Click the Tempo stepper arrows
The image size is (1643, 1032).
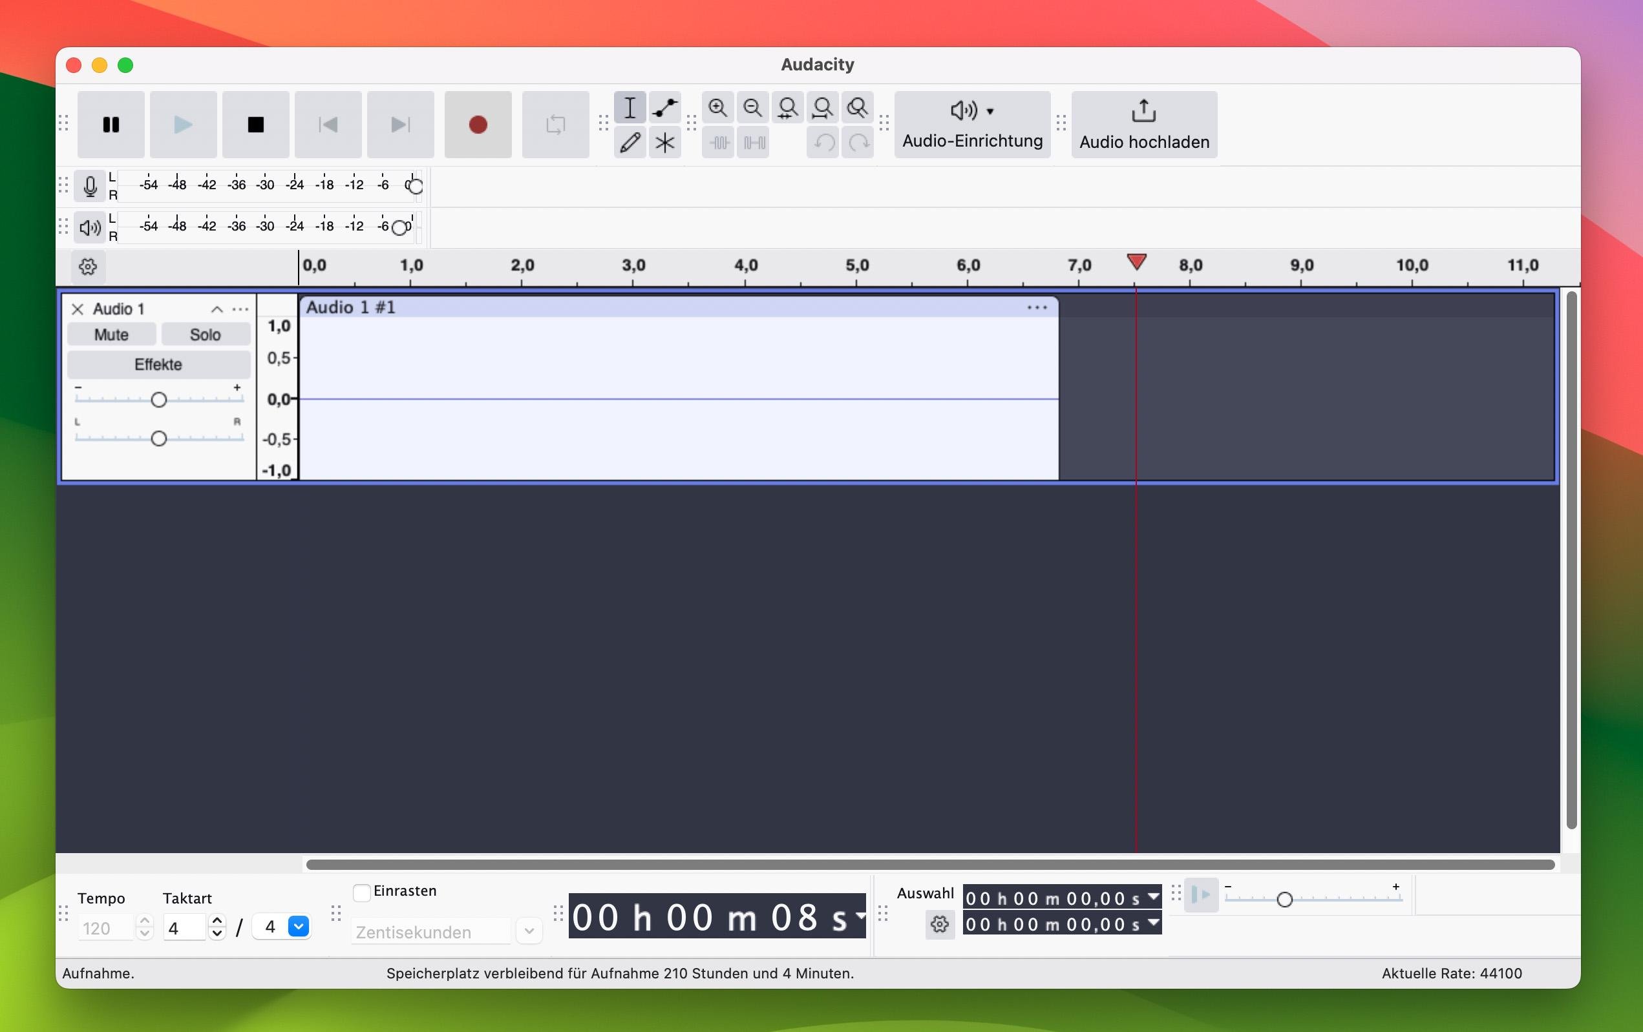coord(145,927)
